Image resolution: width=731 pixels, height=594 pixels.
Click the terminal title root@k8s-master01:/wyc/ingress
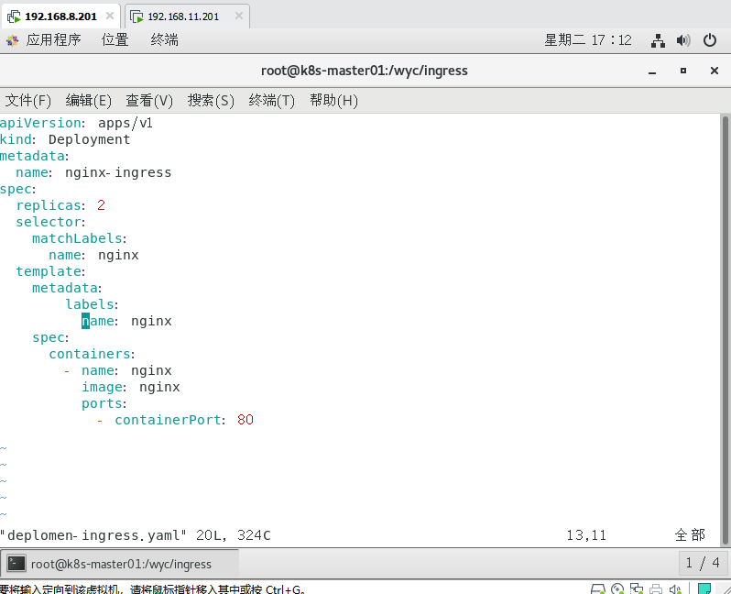[364, 71]
